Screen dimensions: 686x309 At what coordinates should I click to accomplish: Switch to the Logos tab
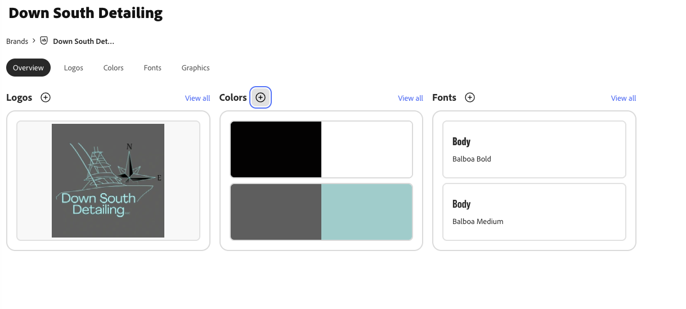pos(74,68)
